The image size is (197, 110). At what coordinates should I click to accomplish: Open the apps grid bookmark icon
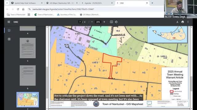pyautogui.click(x=29, y=15)
